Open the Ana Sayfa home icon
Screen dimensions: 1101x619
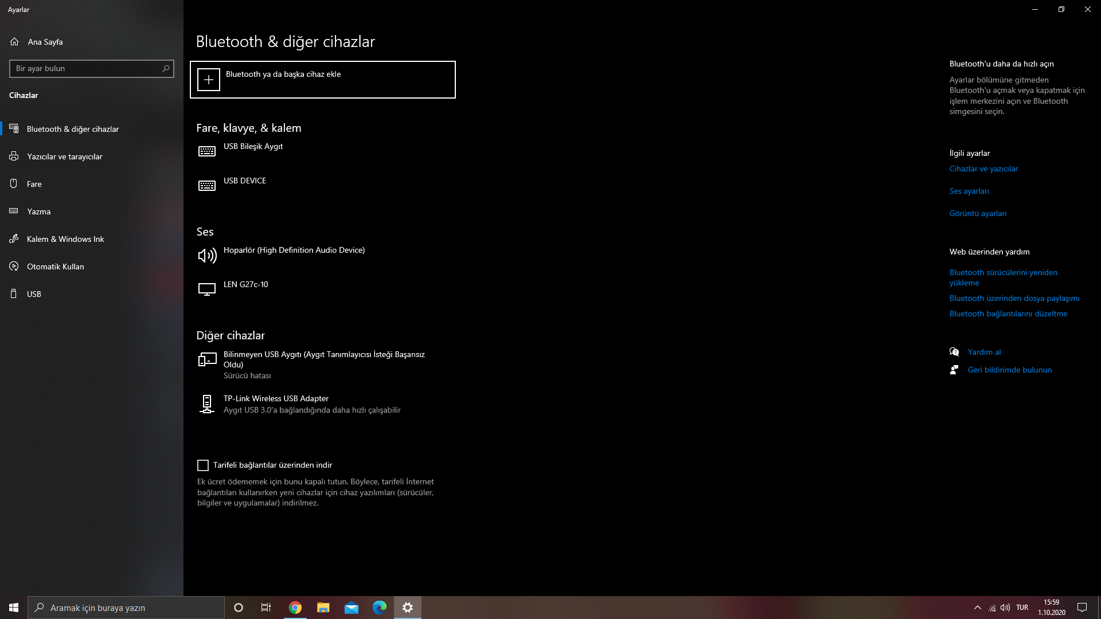15,42
